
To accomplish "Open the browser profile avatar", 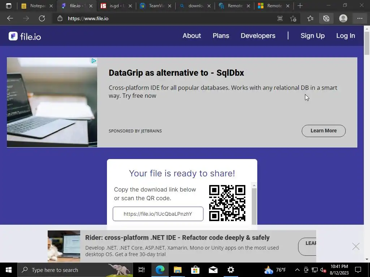I will (x=343, y=18).
